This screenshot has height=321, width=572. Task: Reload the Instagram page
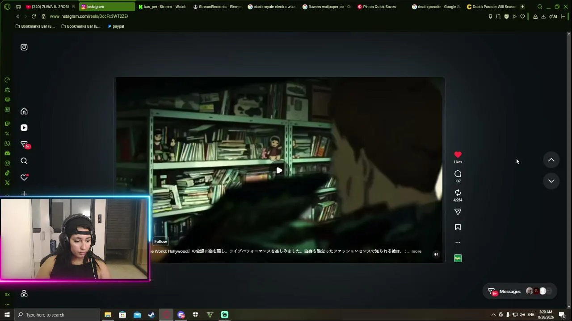(34, 16)
